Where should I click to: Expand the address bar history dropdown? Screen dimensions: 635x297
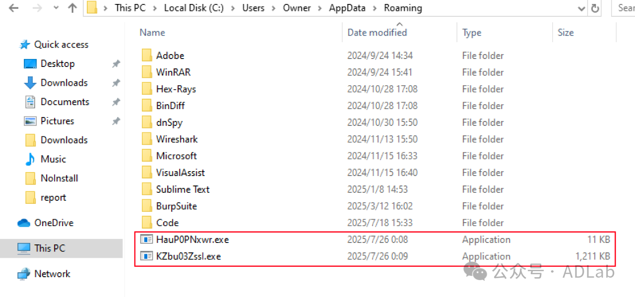(x=581, y=8)
